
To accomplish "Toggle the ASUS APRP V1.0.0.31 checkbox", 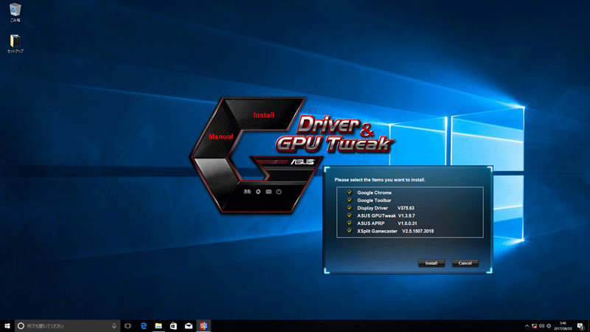I will coord(349,224).
